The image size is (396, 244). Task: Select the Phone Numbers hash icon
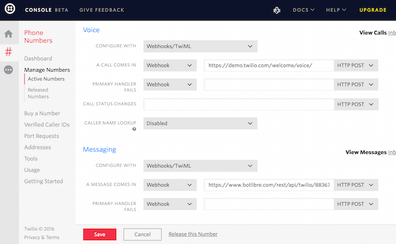coord(9,52)
